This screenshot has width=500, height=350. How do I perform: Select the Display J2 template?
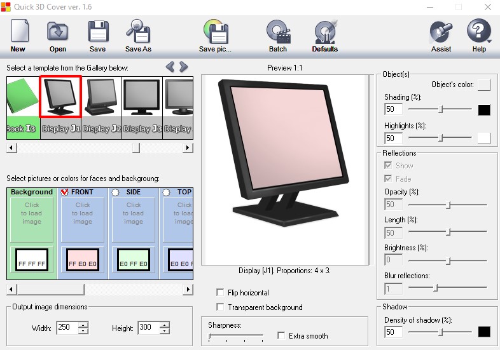coord(101,107)
